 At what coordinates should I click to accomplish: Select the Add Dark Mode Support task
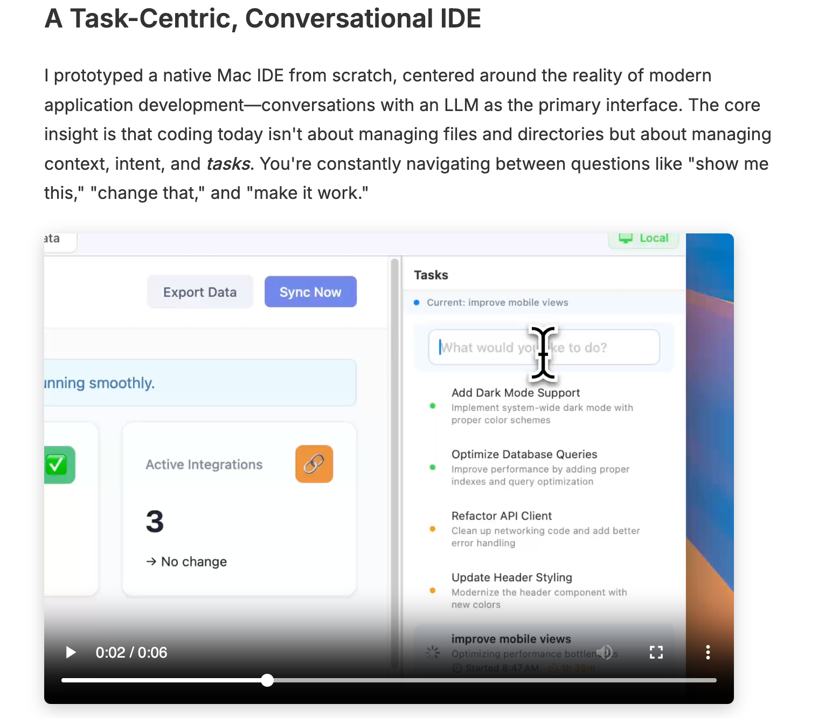pyautogui.click(x=515, y=393)
